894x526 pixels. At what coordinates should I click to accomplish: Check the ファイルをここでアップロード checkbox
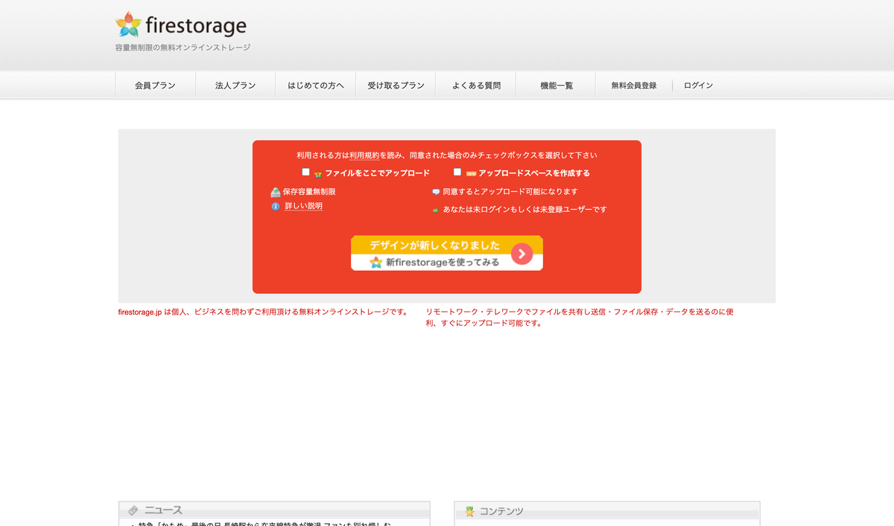[305, 172]
